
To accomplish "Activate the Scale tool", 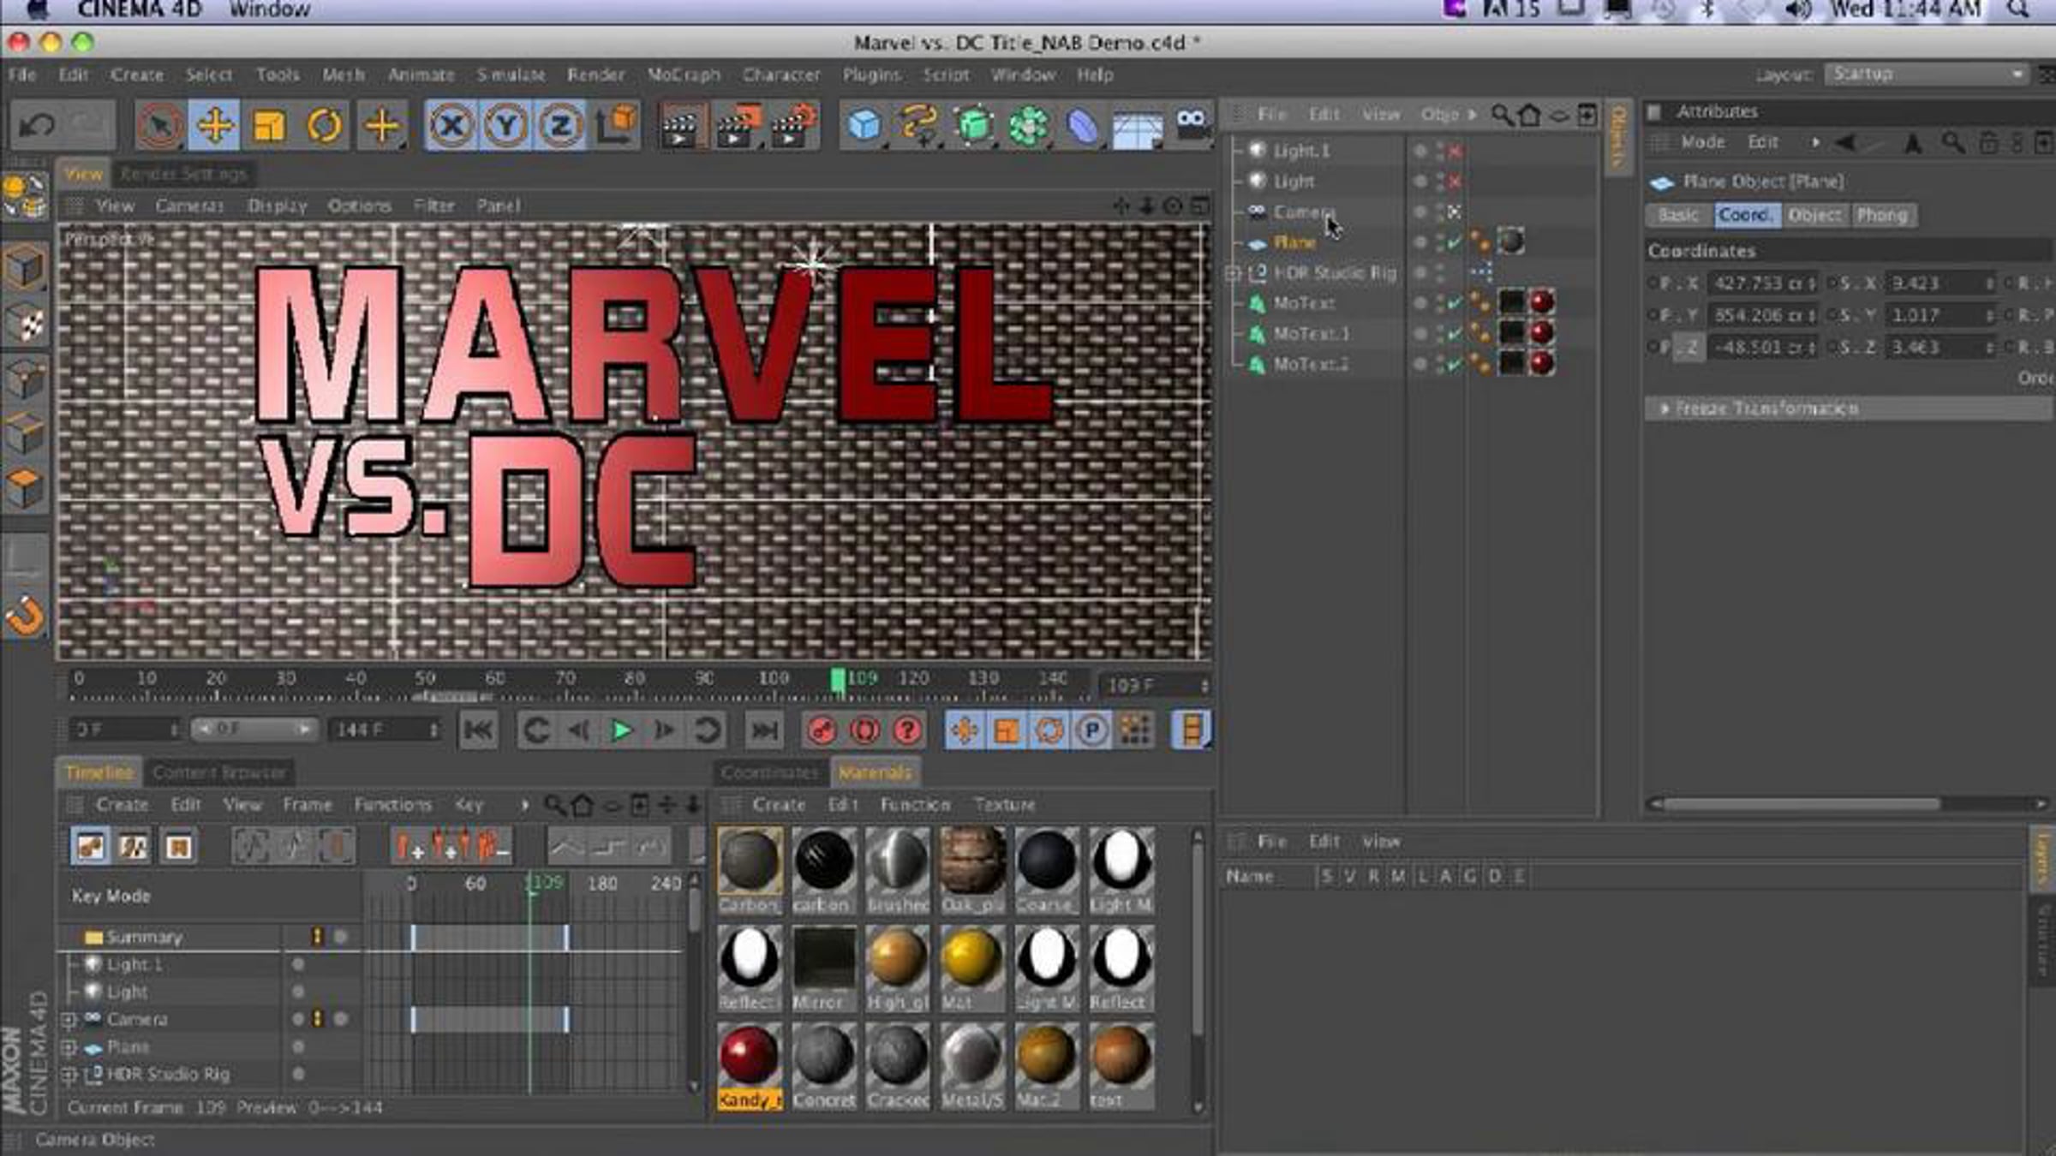I will pos(269,126).
